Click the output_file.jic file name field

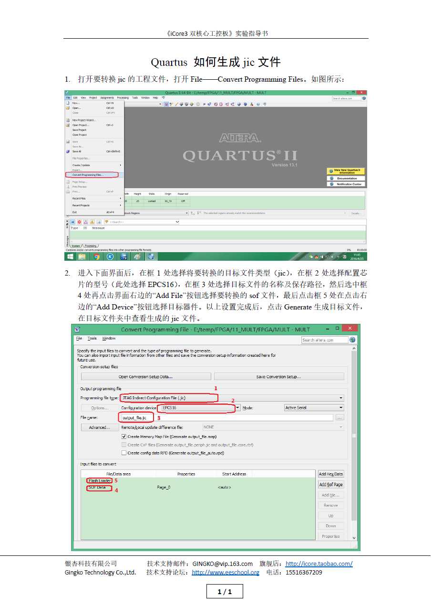[x=226, y=417]
